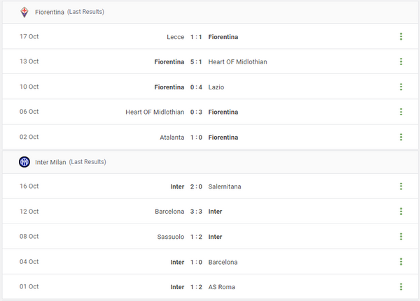Open kebab menu for 06 Oct Fiorentina match
The image size is (420, 301).
click(401, 112)
